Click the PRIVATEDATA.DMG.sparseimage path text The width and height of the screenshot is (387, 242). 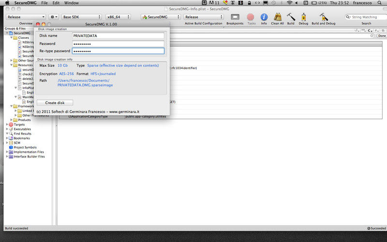coord(85,85)
